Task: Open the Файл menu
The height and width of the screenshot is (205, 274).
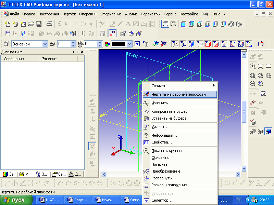Action: click(14, 14)
